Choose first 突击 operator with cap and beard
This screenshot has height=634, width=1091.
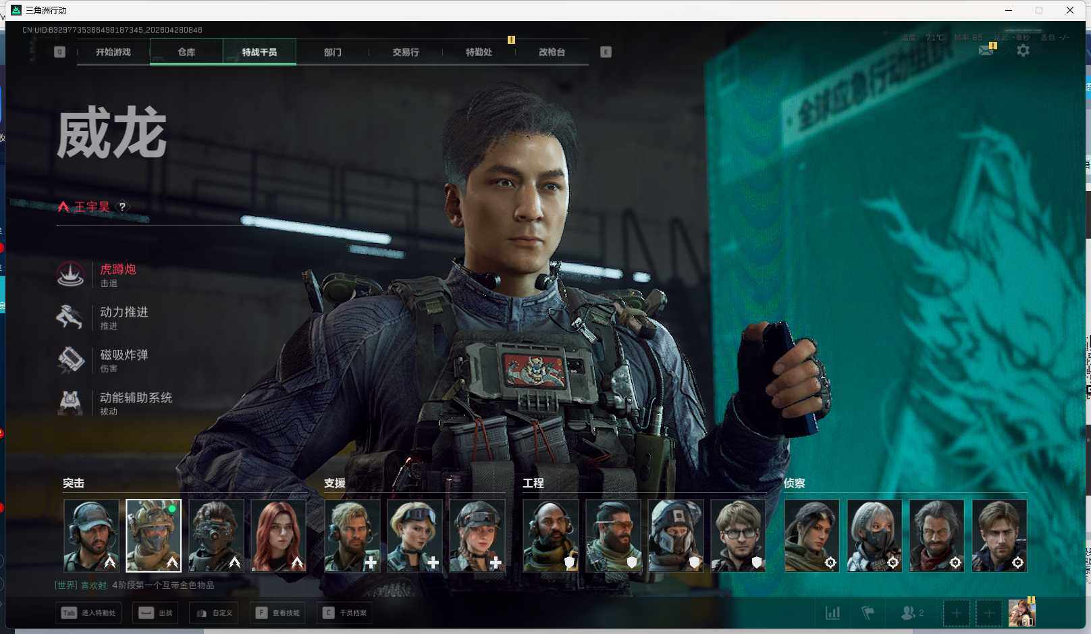pyautogui.click(x=91, y=535)
